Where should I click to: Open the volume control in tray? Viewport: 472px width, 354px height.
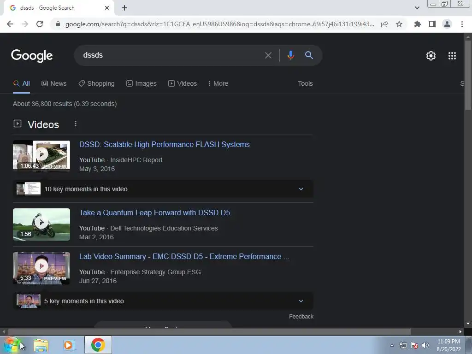(425, 345)
